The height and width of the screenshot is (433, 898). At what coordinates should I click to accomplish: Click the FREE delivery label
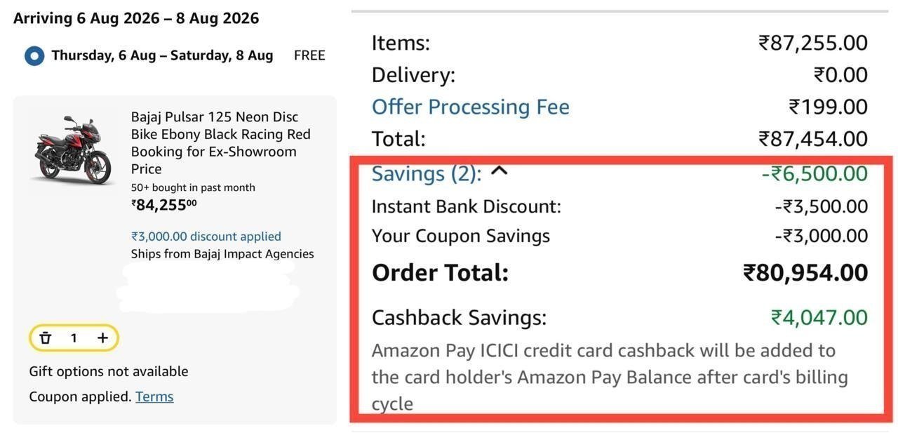(309, 55)
